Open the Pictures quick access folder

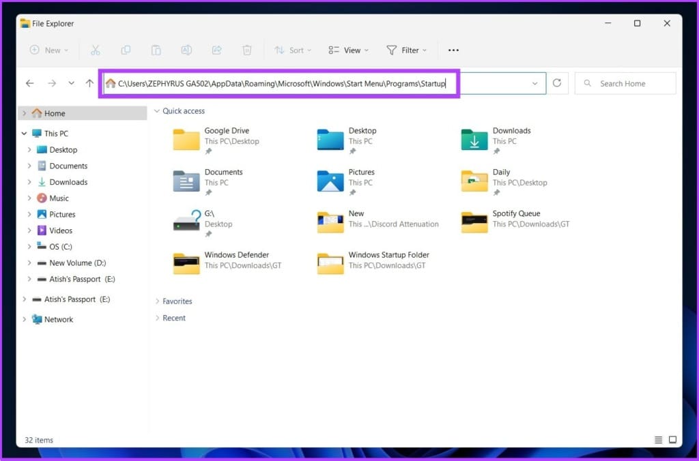point(346,181)
